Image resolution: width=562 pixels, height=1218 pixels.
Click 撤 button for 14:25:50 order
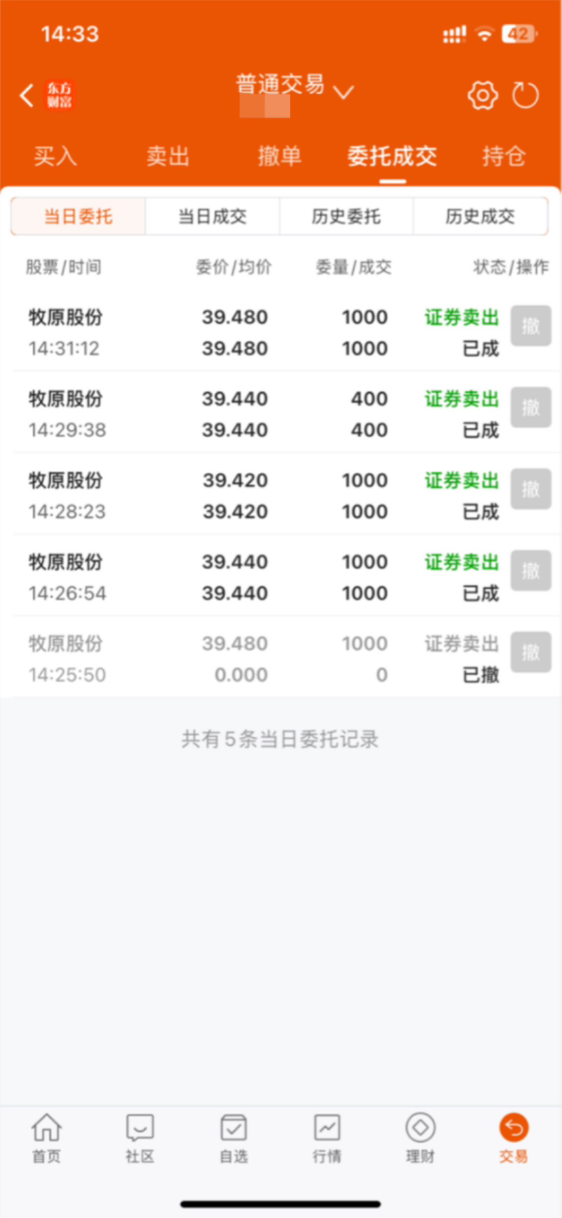pos(531,653)
